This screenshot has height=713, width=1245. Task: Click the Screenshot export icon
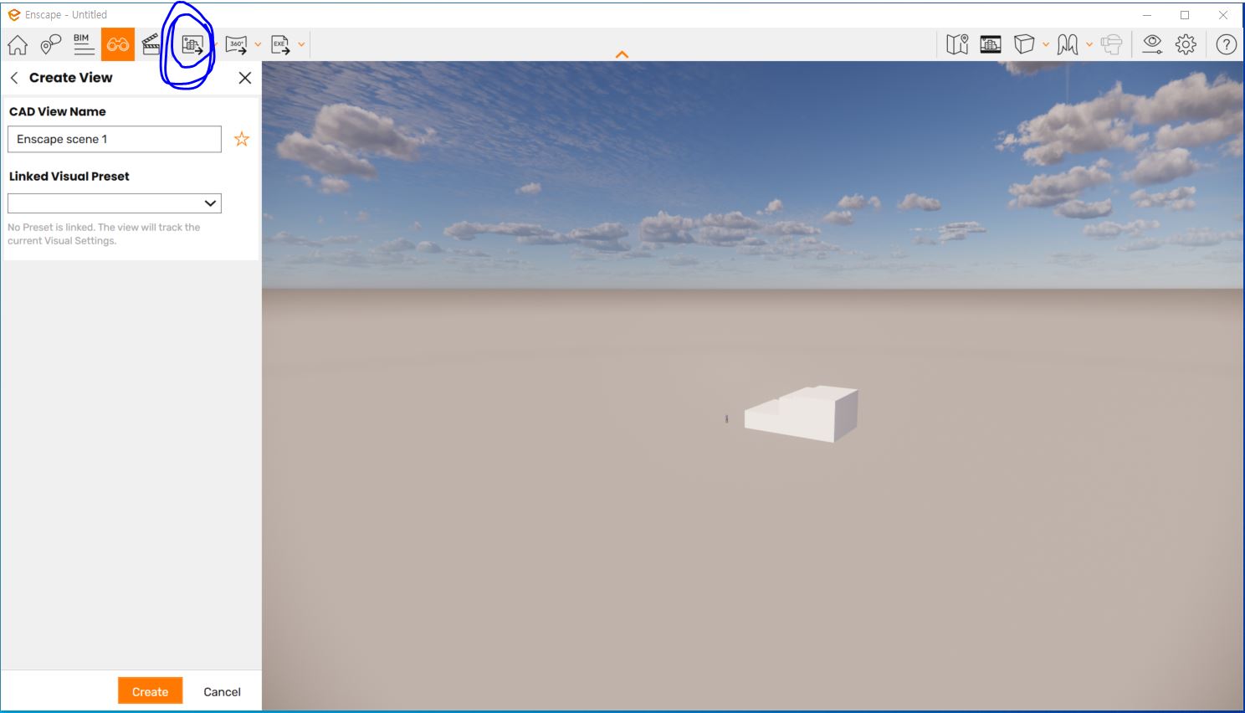(192, 44)
